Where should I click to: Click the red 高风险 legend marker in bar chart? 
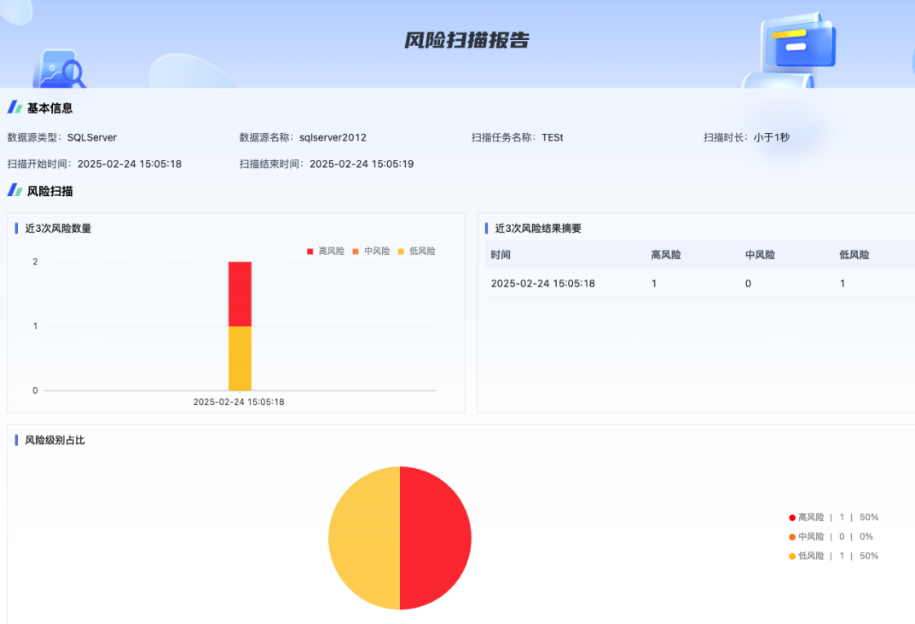[x=310, y=251]
